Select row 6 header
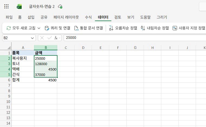Screen dimensions: 206x127 pos(6,80)
